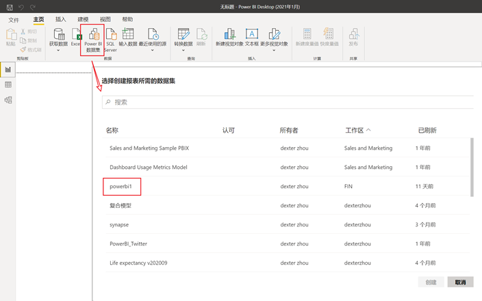482x301 pixels.
Task: Expand the 获取数据 dropdown arrow
Action: pyautogui.click(x=58, y=51)
